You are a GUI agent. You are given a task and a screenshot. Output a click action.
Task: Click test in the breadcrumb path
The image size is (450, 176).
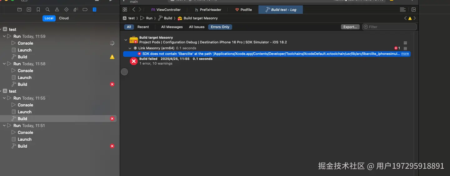pyautogui.click(x=129, y=18)
